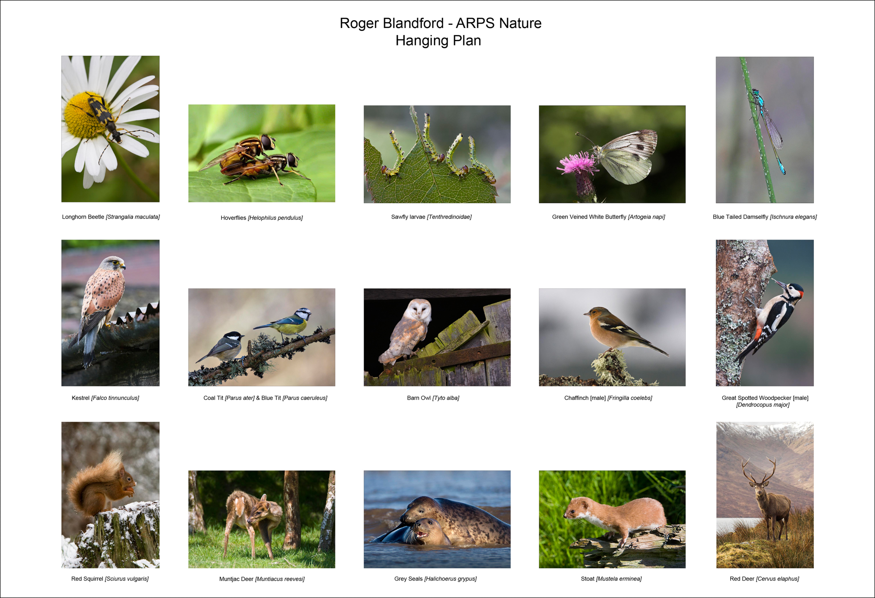
Task: Click the Muntjac Deer photo
Action: pos(262,519)
